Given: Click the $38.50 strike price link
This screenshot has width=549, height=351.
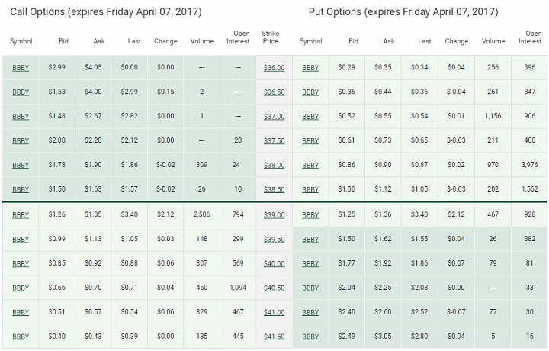Looking at the screenshot, I should [274, 189].
